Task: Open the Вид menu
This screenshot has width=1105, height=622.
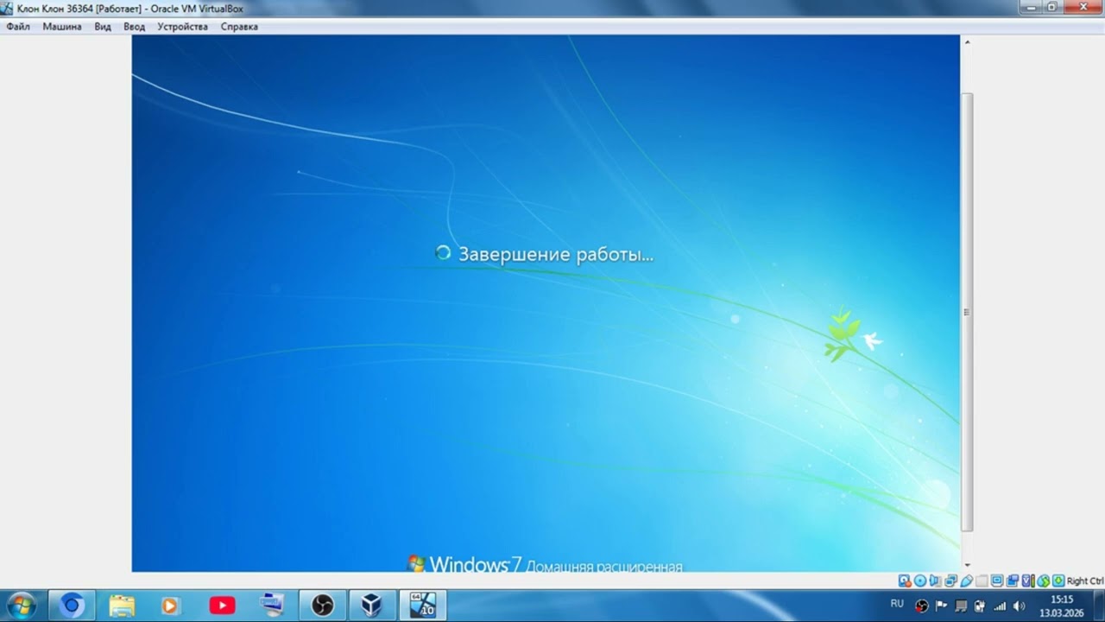Action: (103, 27)
